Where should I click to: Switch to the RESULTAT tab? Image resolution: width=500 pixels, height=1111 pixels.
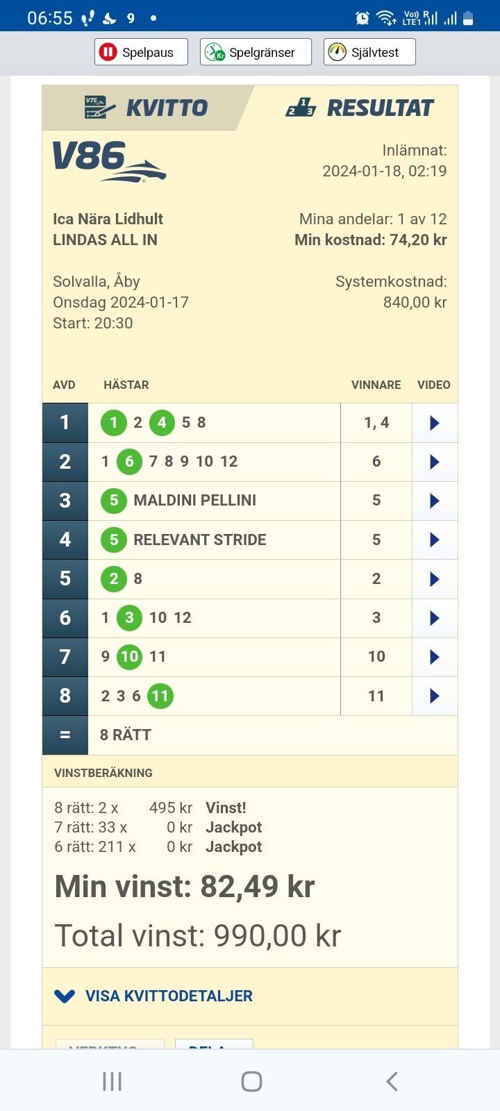click(x=359, y=108)
